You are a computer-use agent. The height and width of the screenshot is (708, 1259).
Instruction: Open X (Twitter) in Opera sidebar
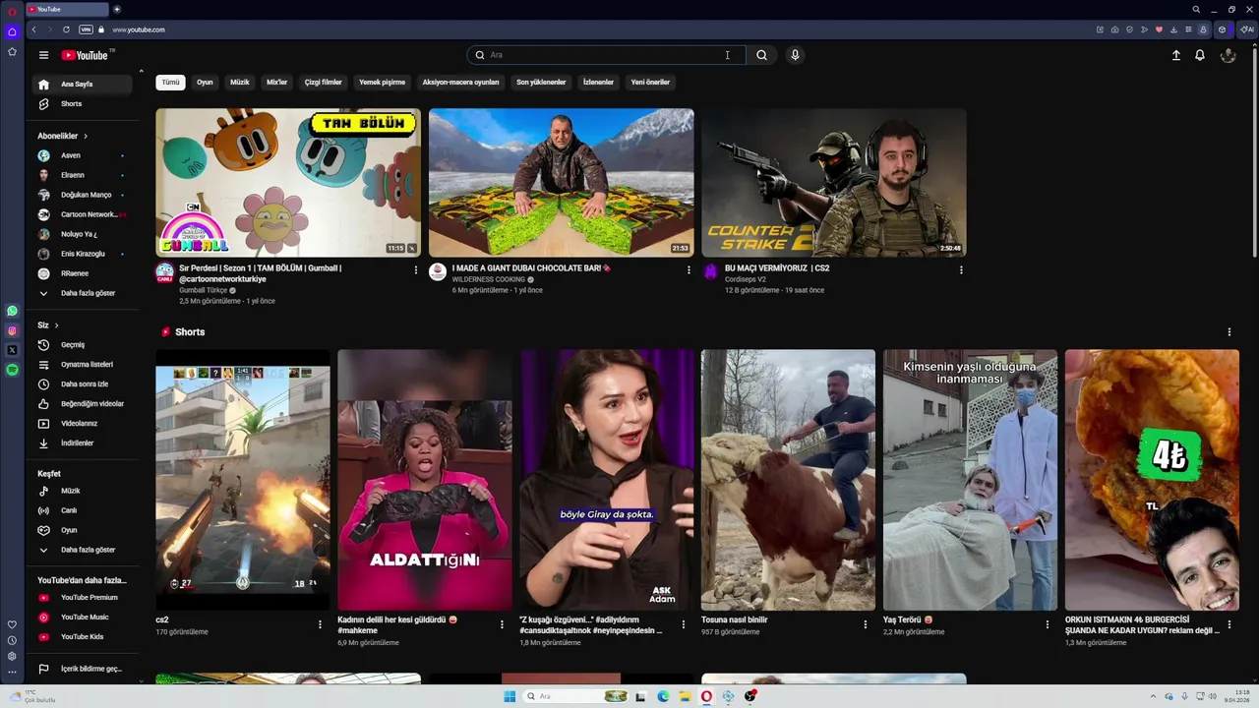(12, 350)
